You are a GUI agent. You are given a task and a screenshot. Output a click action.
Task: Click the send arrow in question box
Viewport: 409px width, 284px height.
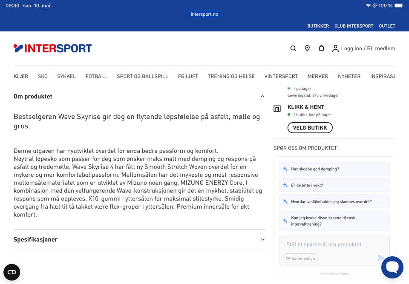tap(381, 258)
